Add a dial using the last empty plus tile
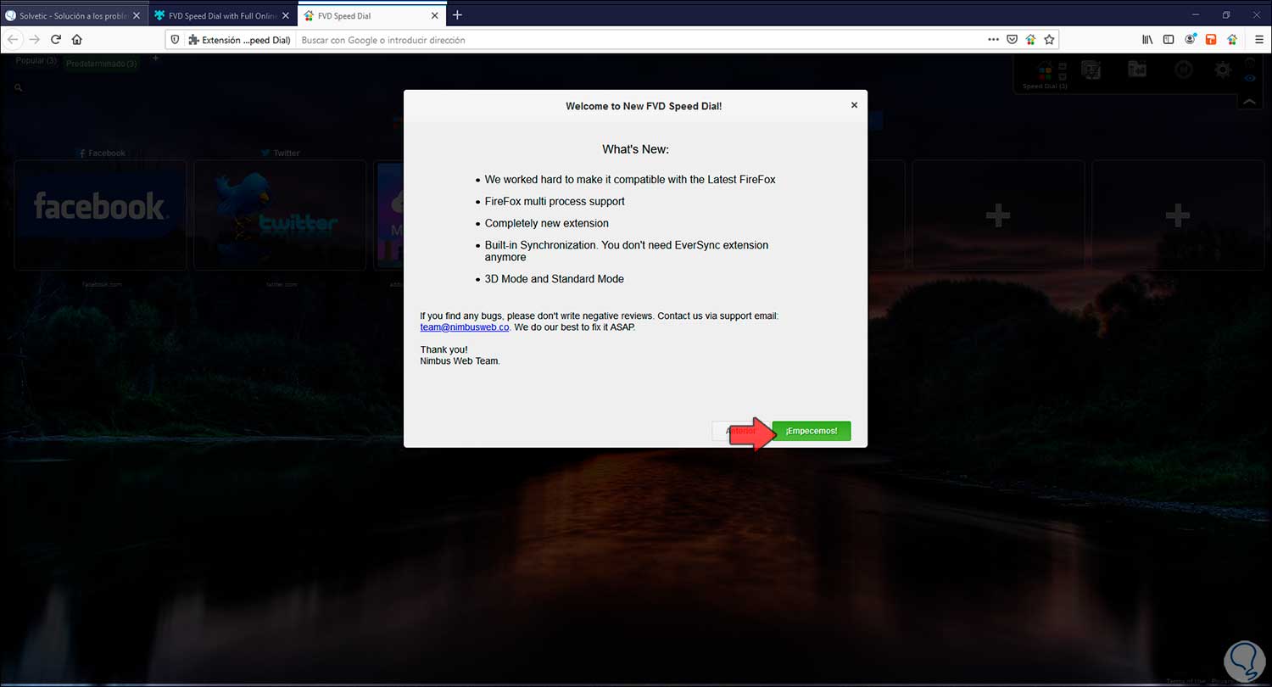The width and height of the screenshot is (1272, 687). 1177,215
